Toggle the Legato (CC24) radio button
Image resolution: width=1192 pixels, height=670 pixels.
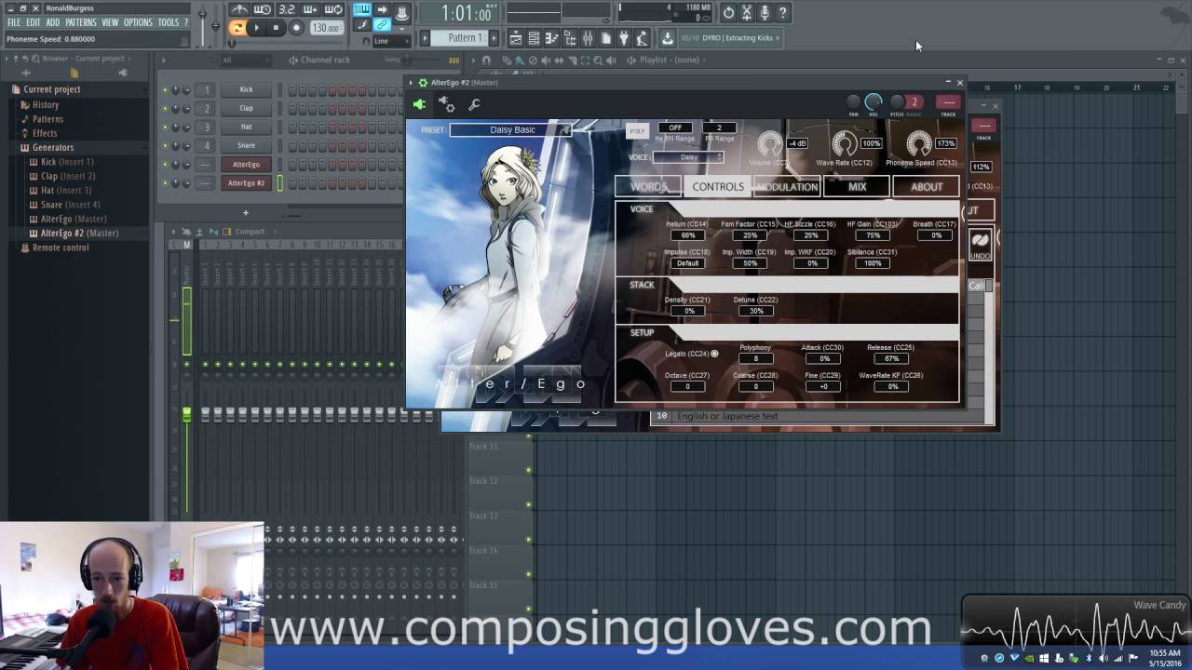715,354
